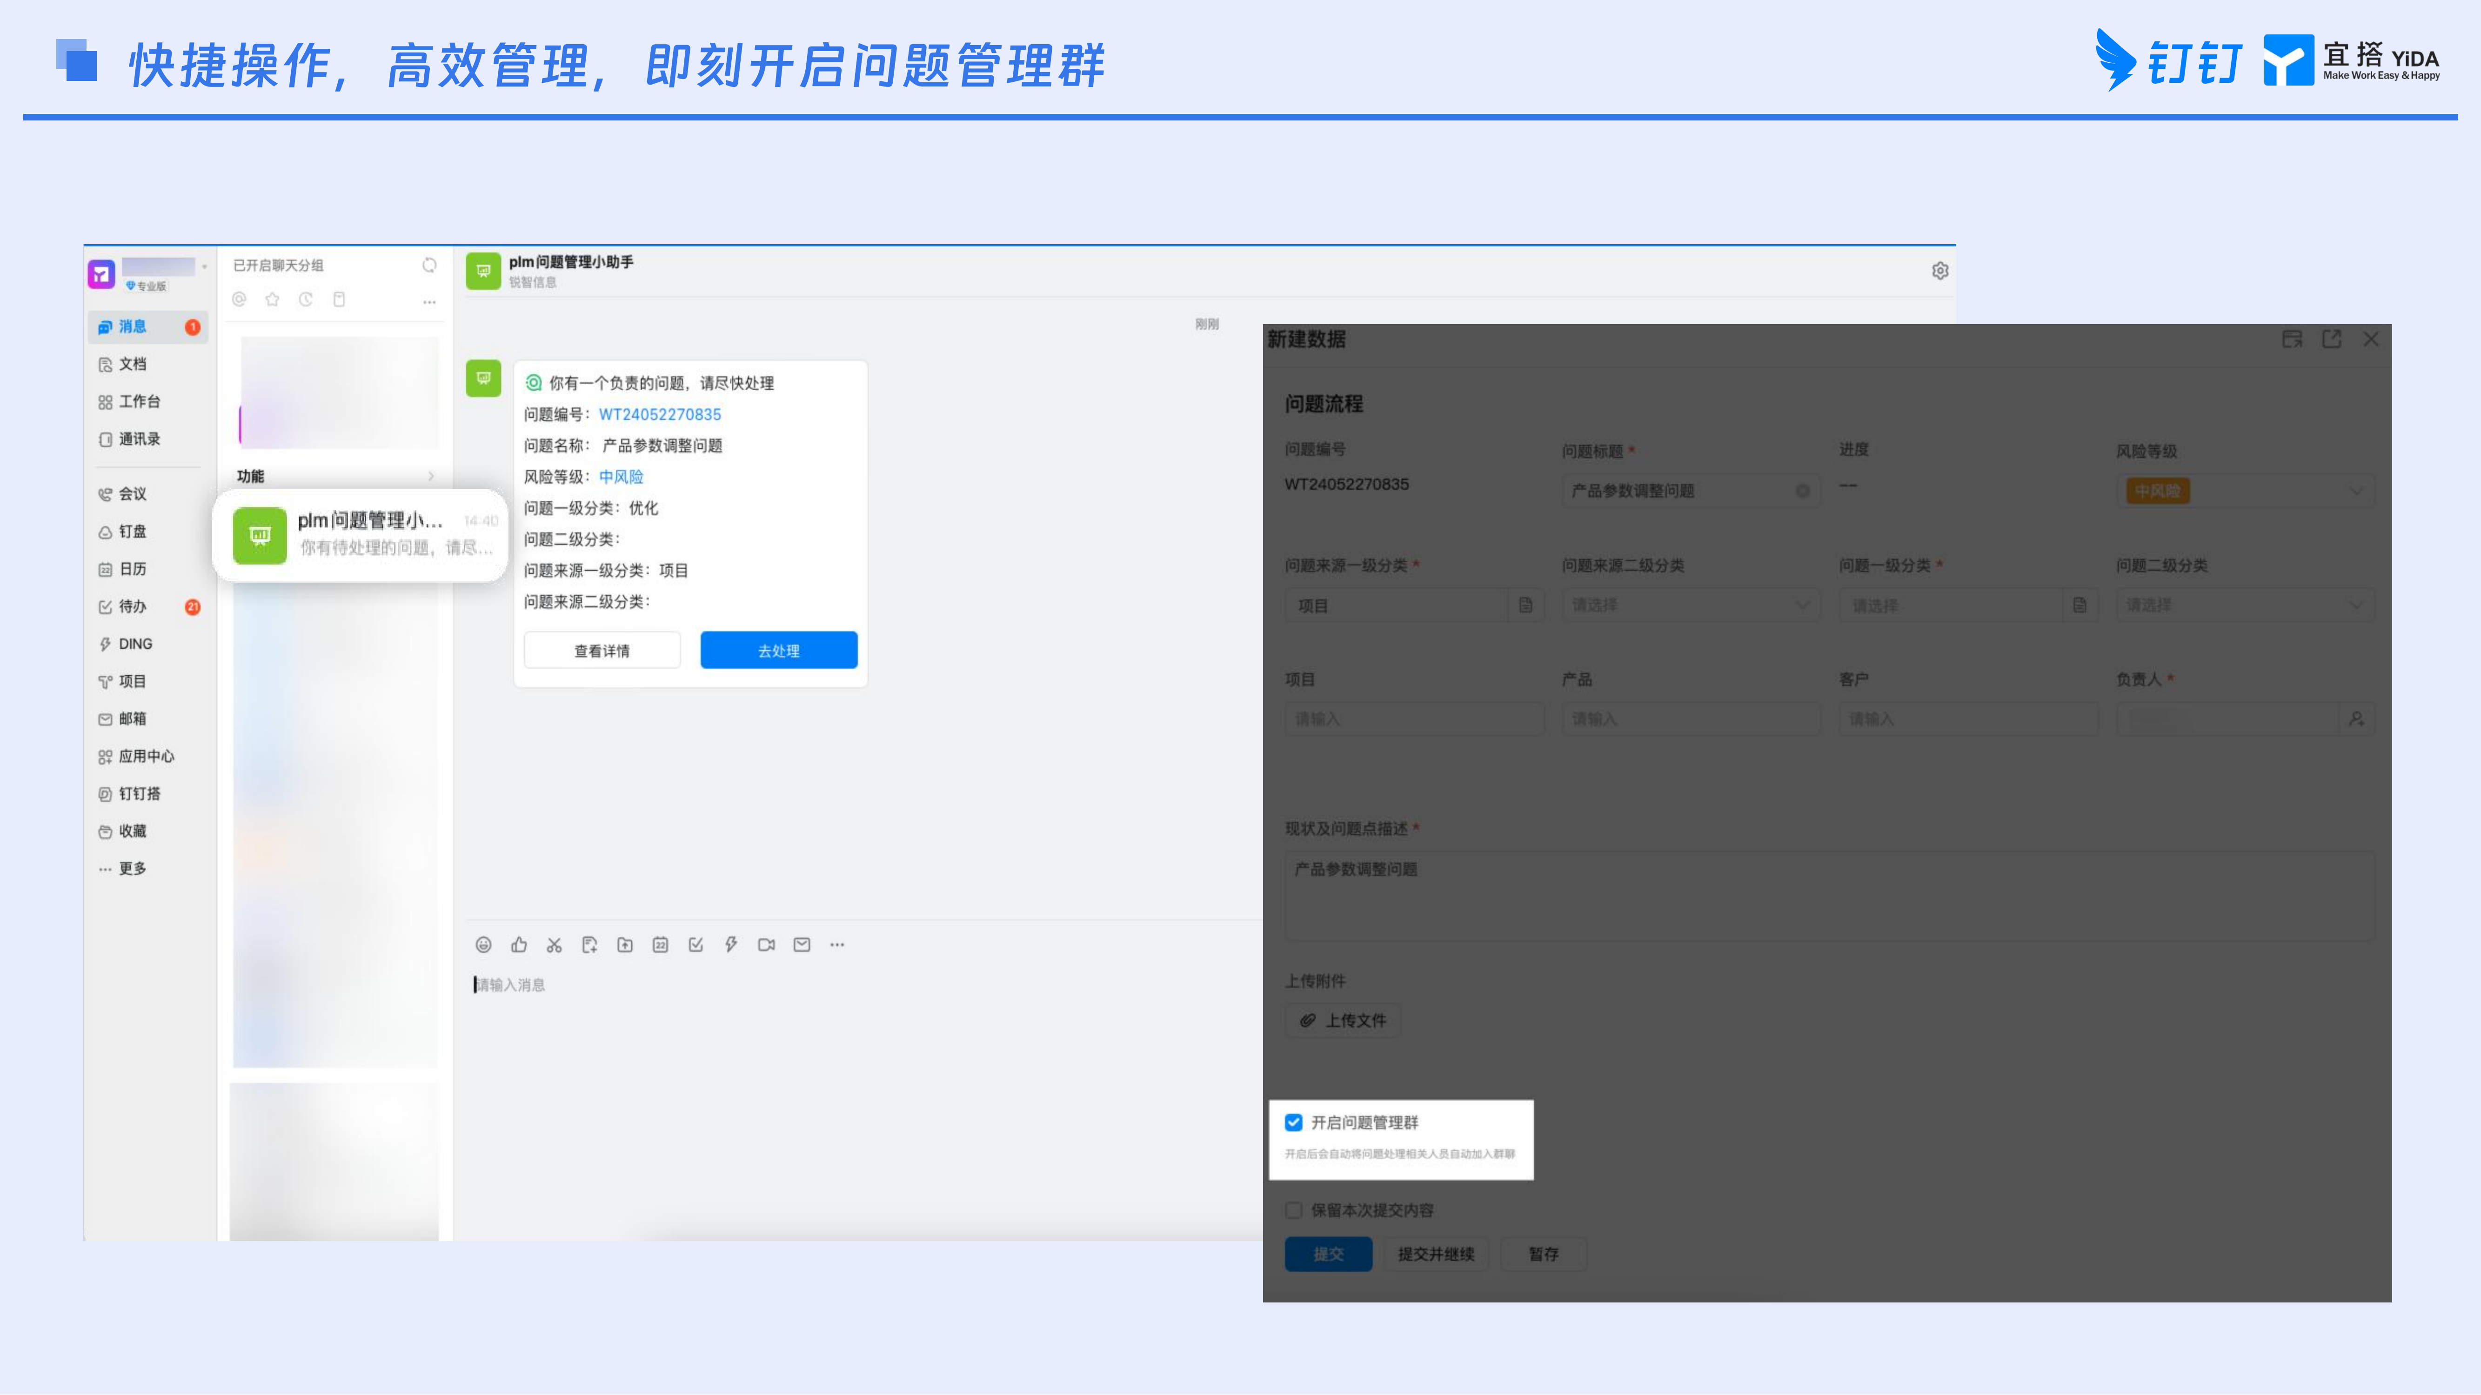The image size is (2481, 1395).
Task: Click the DING lightning icon in toolbar
Action: (731, 945)
